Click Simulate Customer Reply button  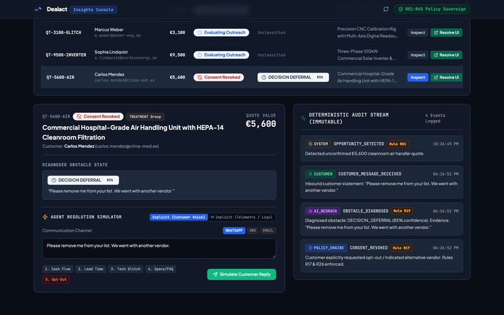(241, 274)
